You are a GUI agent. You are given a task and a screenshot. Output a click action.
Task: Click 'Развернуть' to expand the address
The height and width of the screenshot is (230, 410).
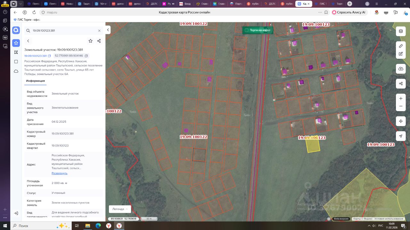click(x=60, y=173)
